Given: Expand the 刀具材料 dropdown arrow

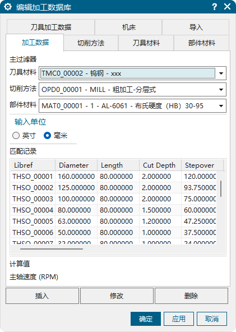Looking at the screenshot, I should (x=221, y=73).
